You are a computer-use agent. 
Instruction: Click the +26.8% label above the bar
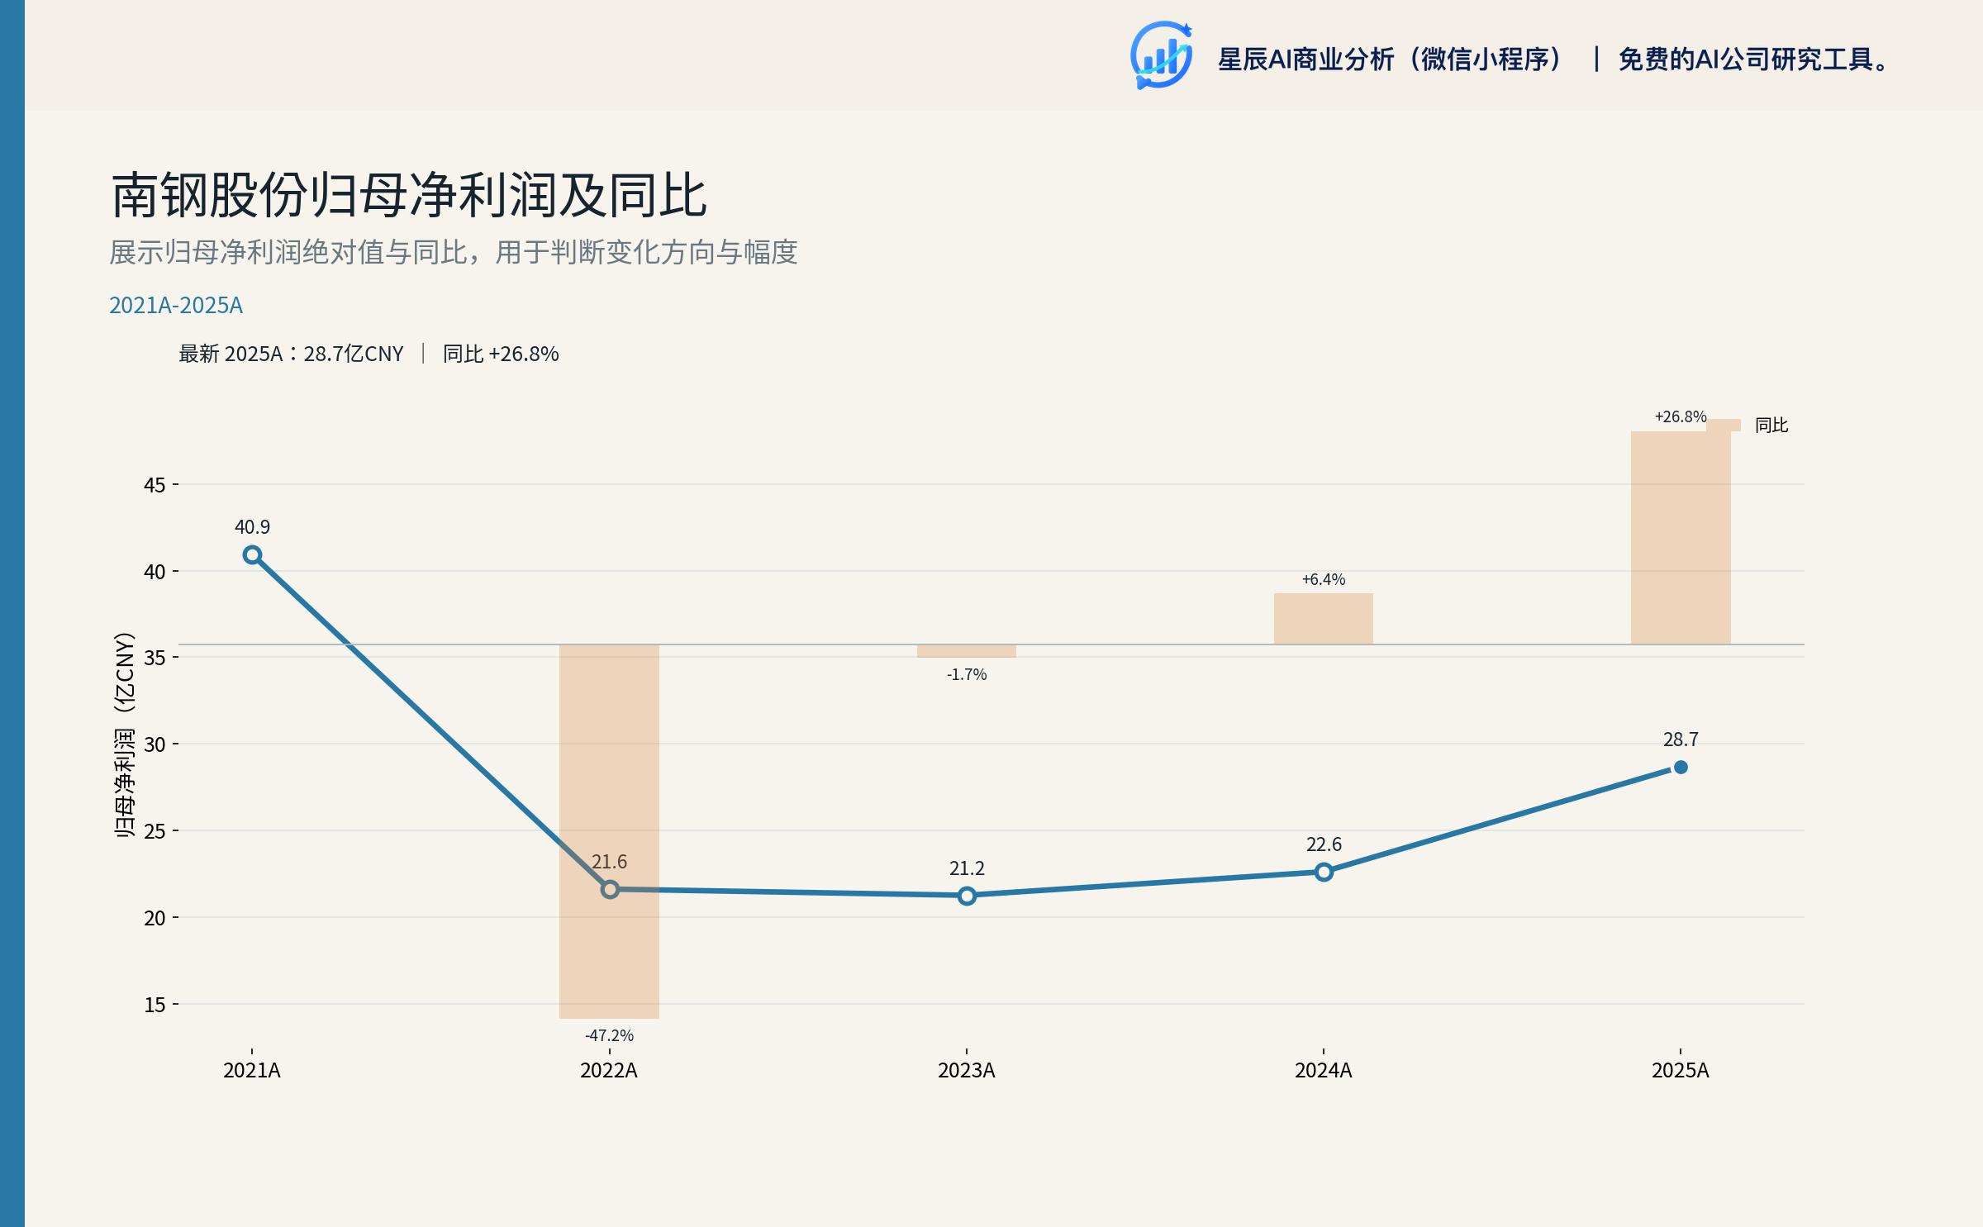(x=1681, y=416)
